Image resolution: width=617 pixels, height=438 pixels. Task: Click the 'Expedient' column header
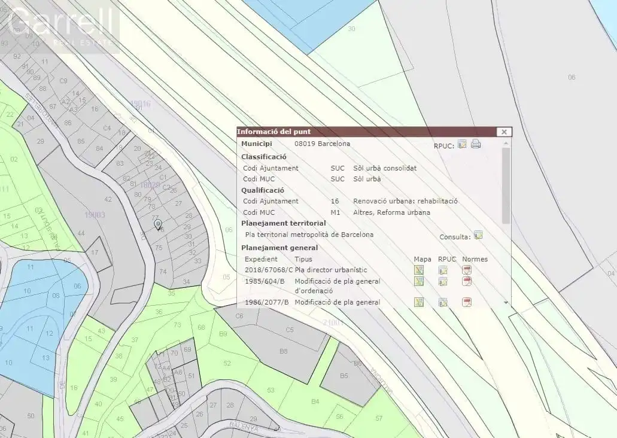click(x=261, y=259)
